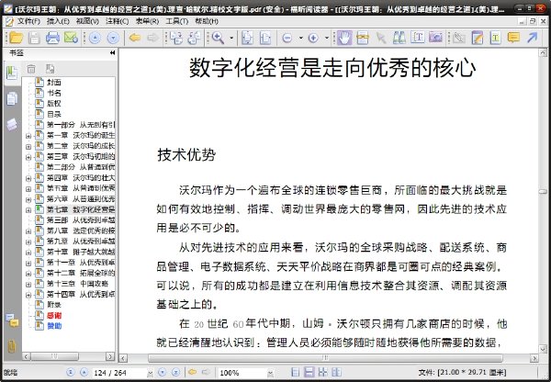Click the page number field 124 / 264
Viewport: 551px width, 382px height.
[x=119, y=373]
